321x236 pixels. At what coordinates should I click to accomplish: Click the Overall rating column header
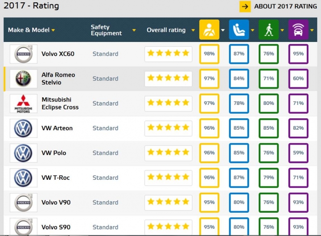[166, 30]
